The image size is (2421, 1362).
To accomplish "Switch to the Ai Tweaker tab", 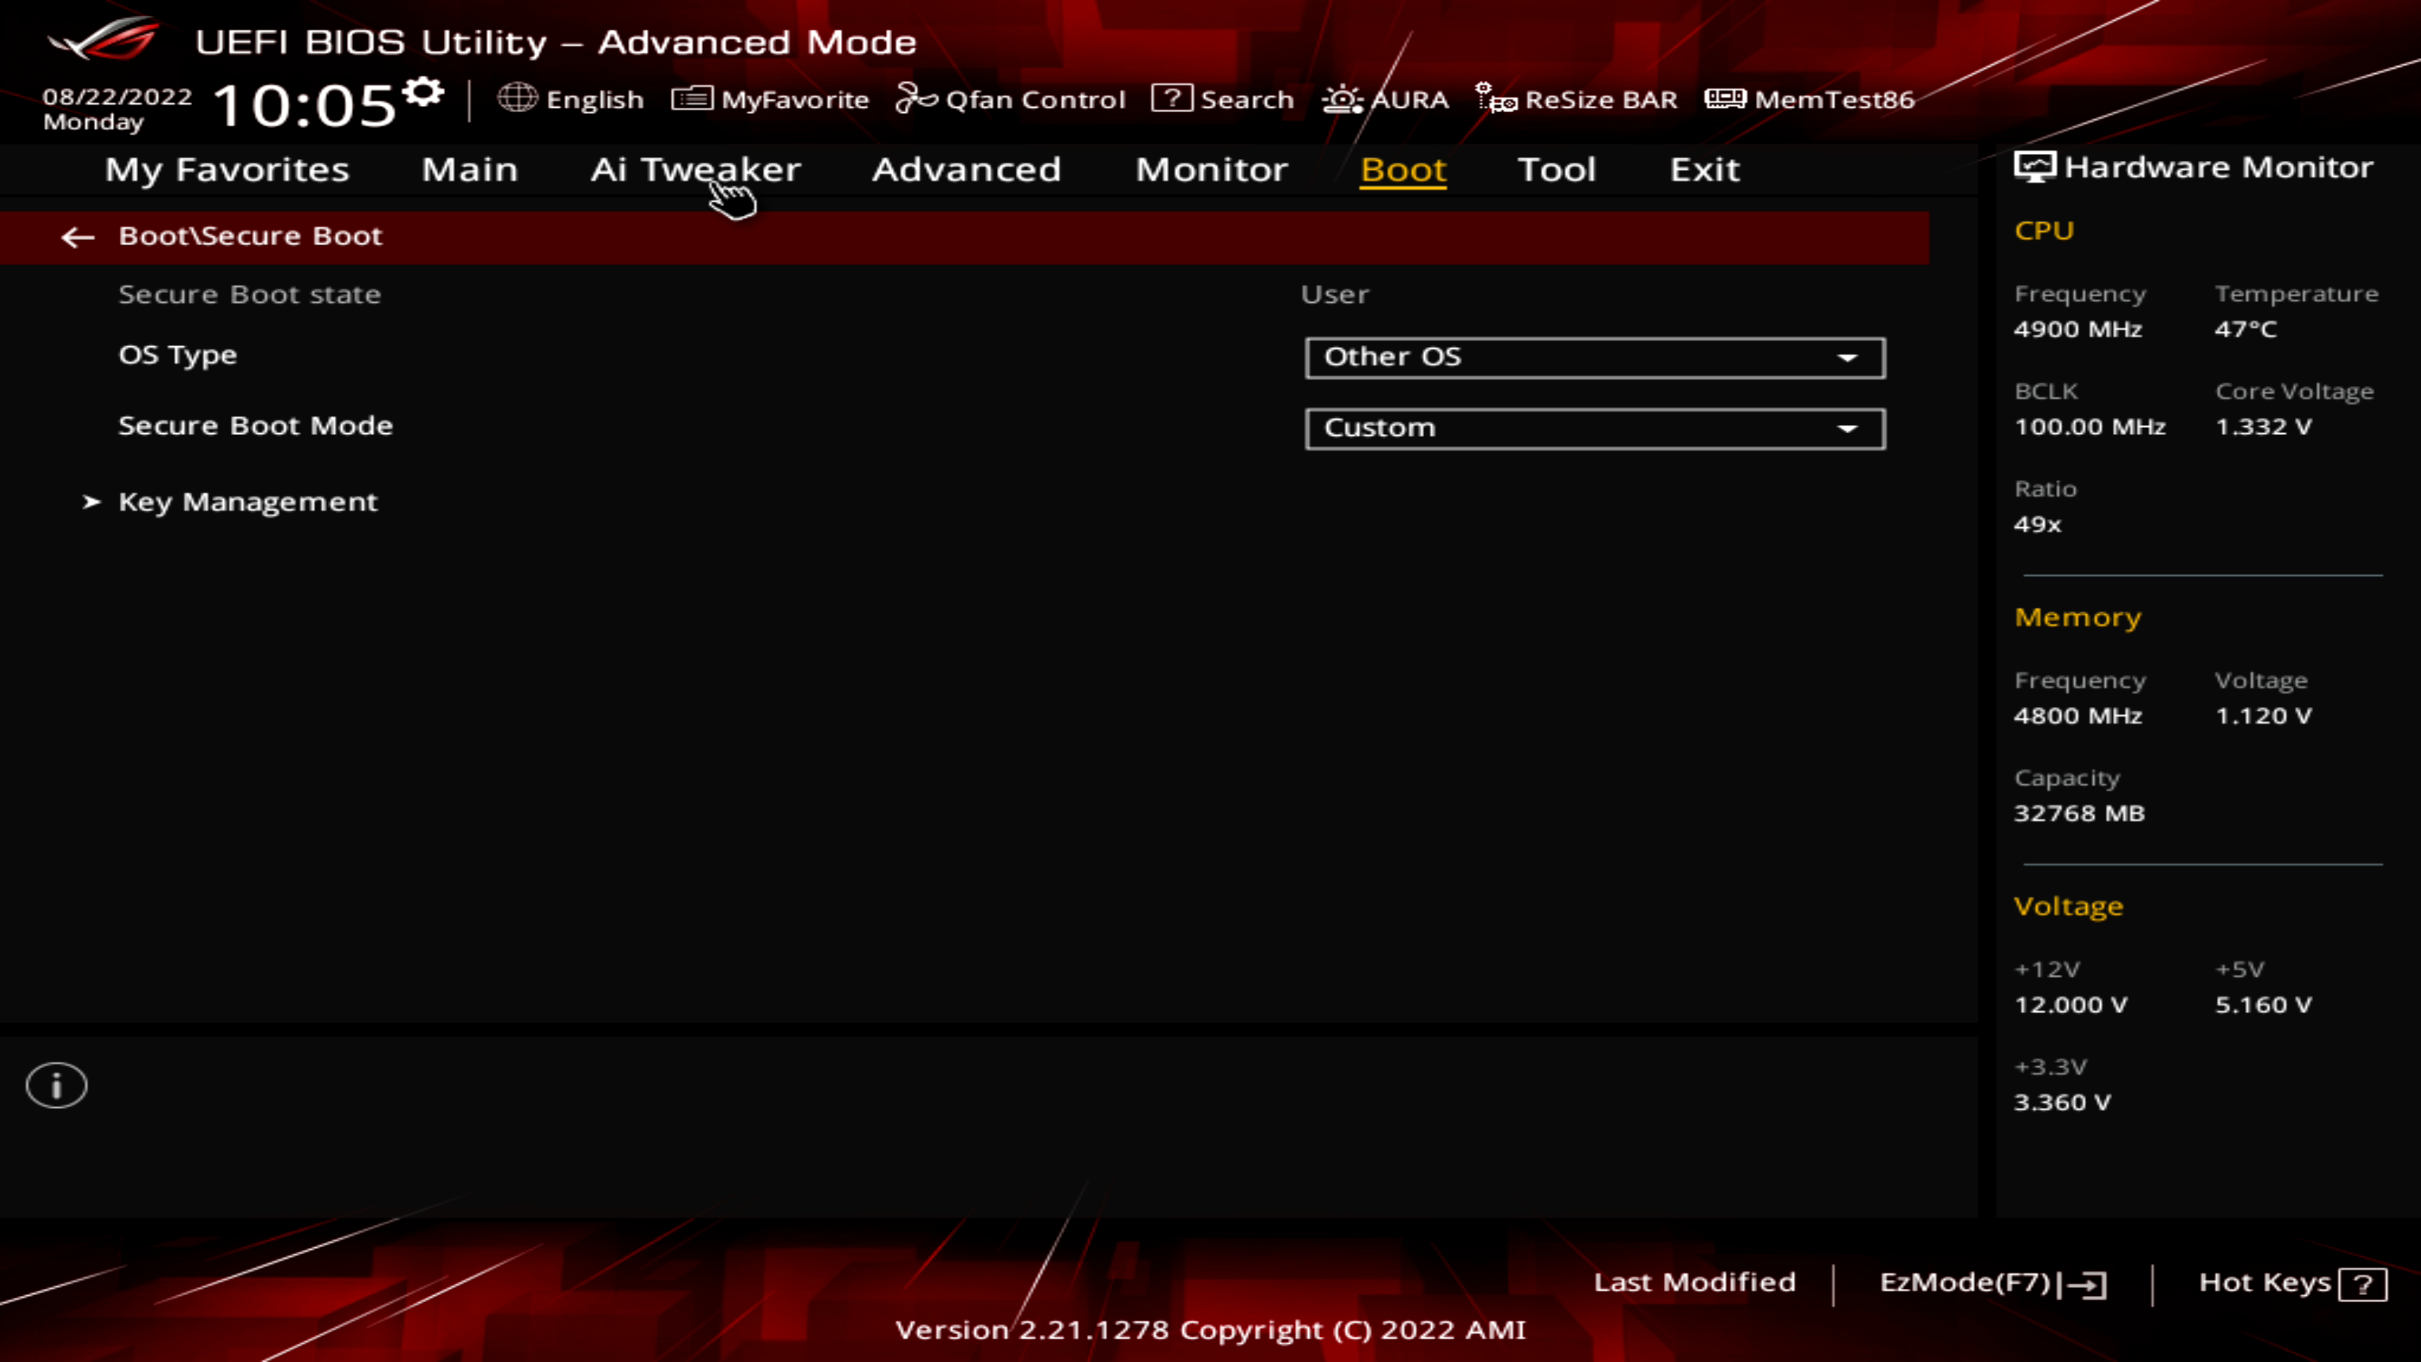I will (695, 169).
